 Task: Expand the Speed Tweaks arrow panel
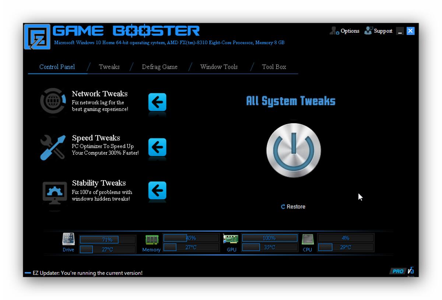(157, 148)
